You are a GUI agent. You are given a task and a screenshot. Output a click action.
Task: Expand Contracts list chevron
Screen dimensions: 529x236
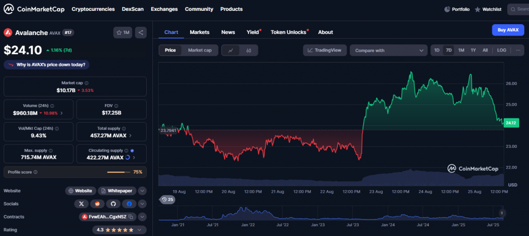(143, 217)
